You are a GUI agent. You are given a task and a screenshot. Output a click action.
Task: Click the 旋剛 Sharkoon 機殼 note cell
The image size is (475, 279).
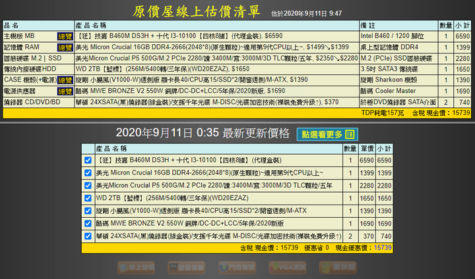pos(398,80)
